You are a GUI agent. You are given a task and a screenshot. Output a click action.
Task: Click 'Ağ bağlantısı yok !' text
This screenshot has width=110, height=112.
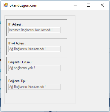(22, 68)
